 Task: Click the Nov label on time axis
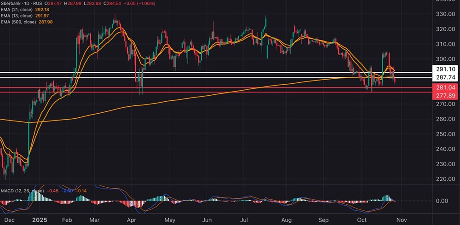402,220
